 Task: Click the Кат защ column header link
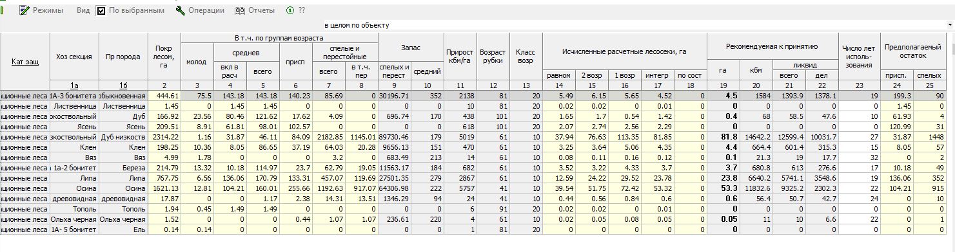[25, 62]
